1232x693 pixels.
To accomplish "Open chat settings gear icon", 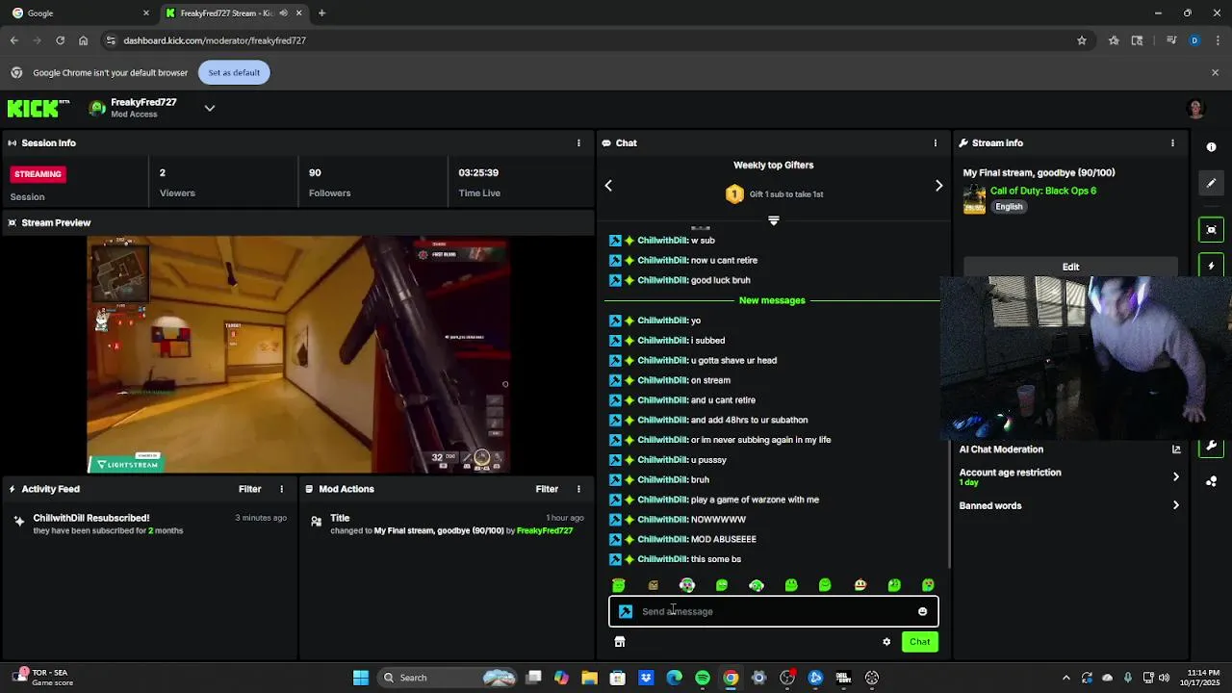I will 886,642.
